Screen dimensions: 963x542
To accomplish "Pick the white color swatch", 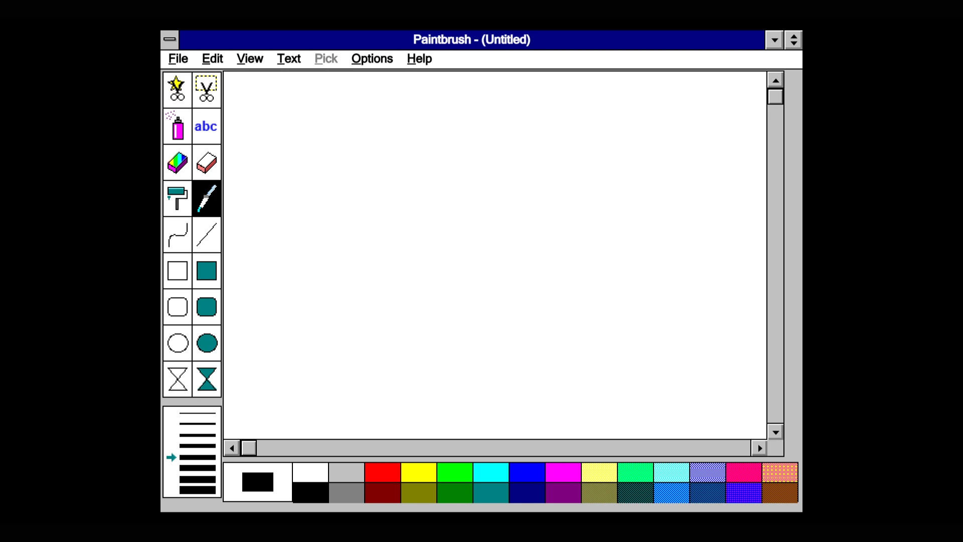I will 310,473.
